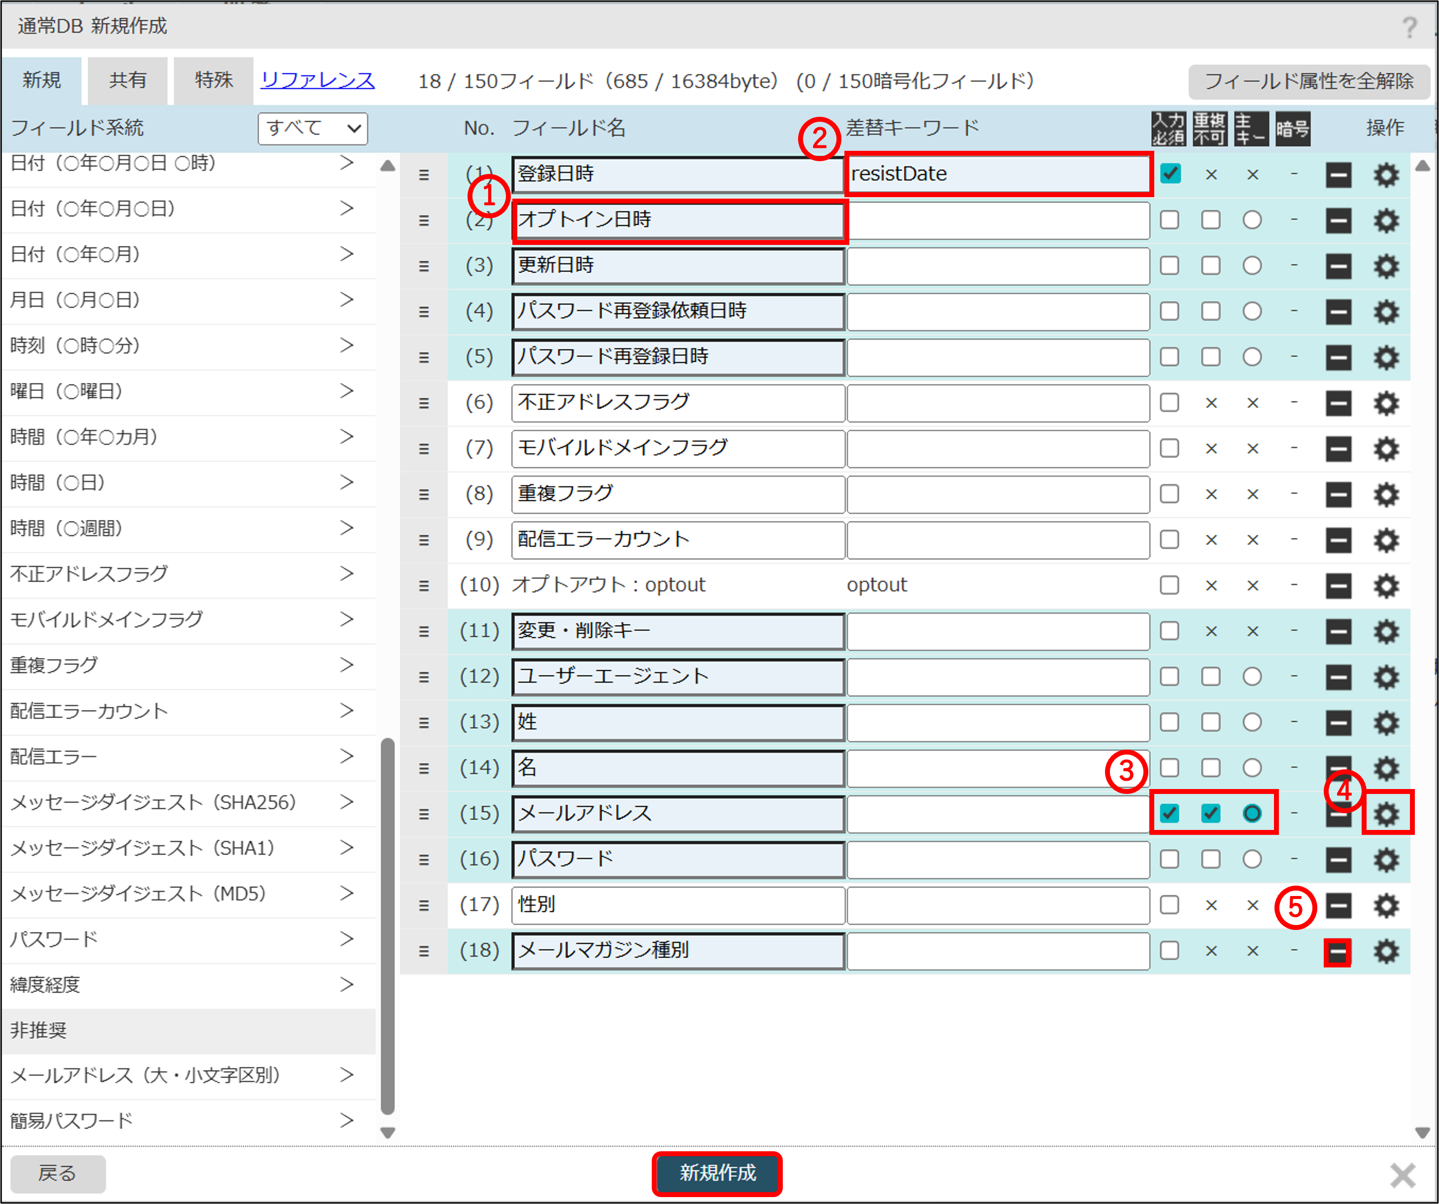Grab drag handle of 更新日時 row

(424, 266)
